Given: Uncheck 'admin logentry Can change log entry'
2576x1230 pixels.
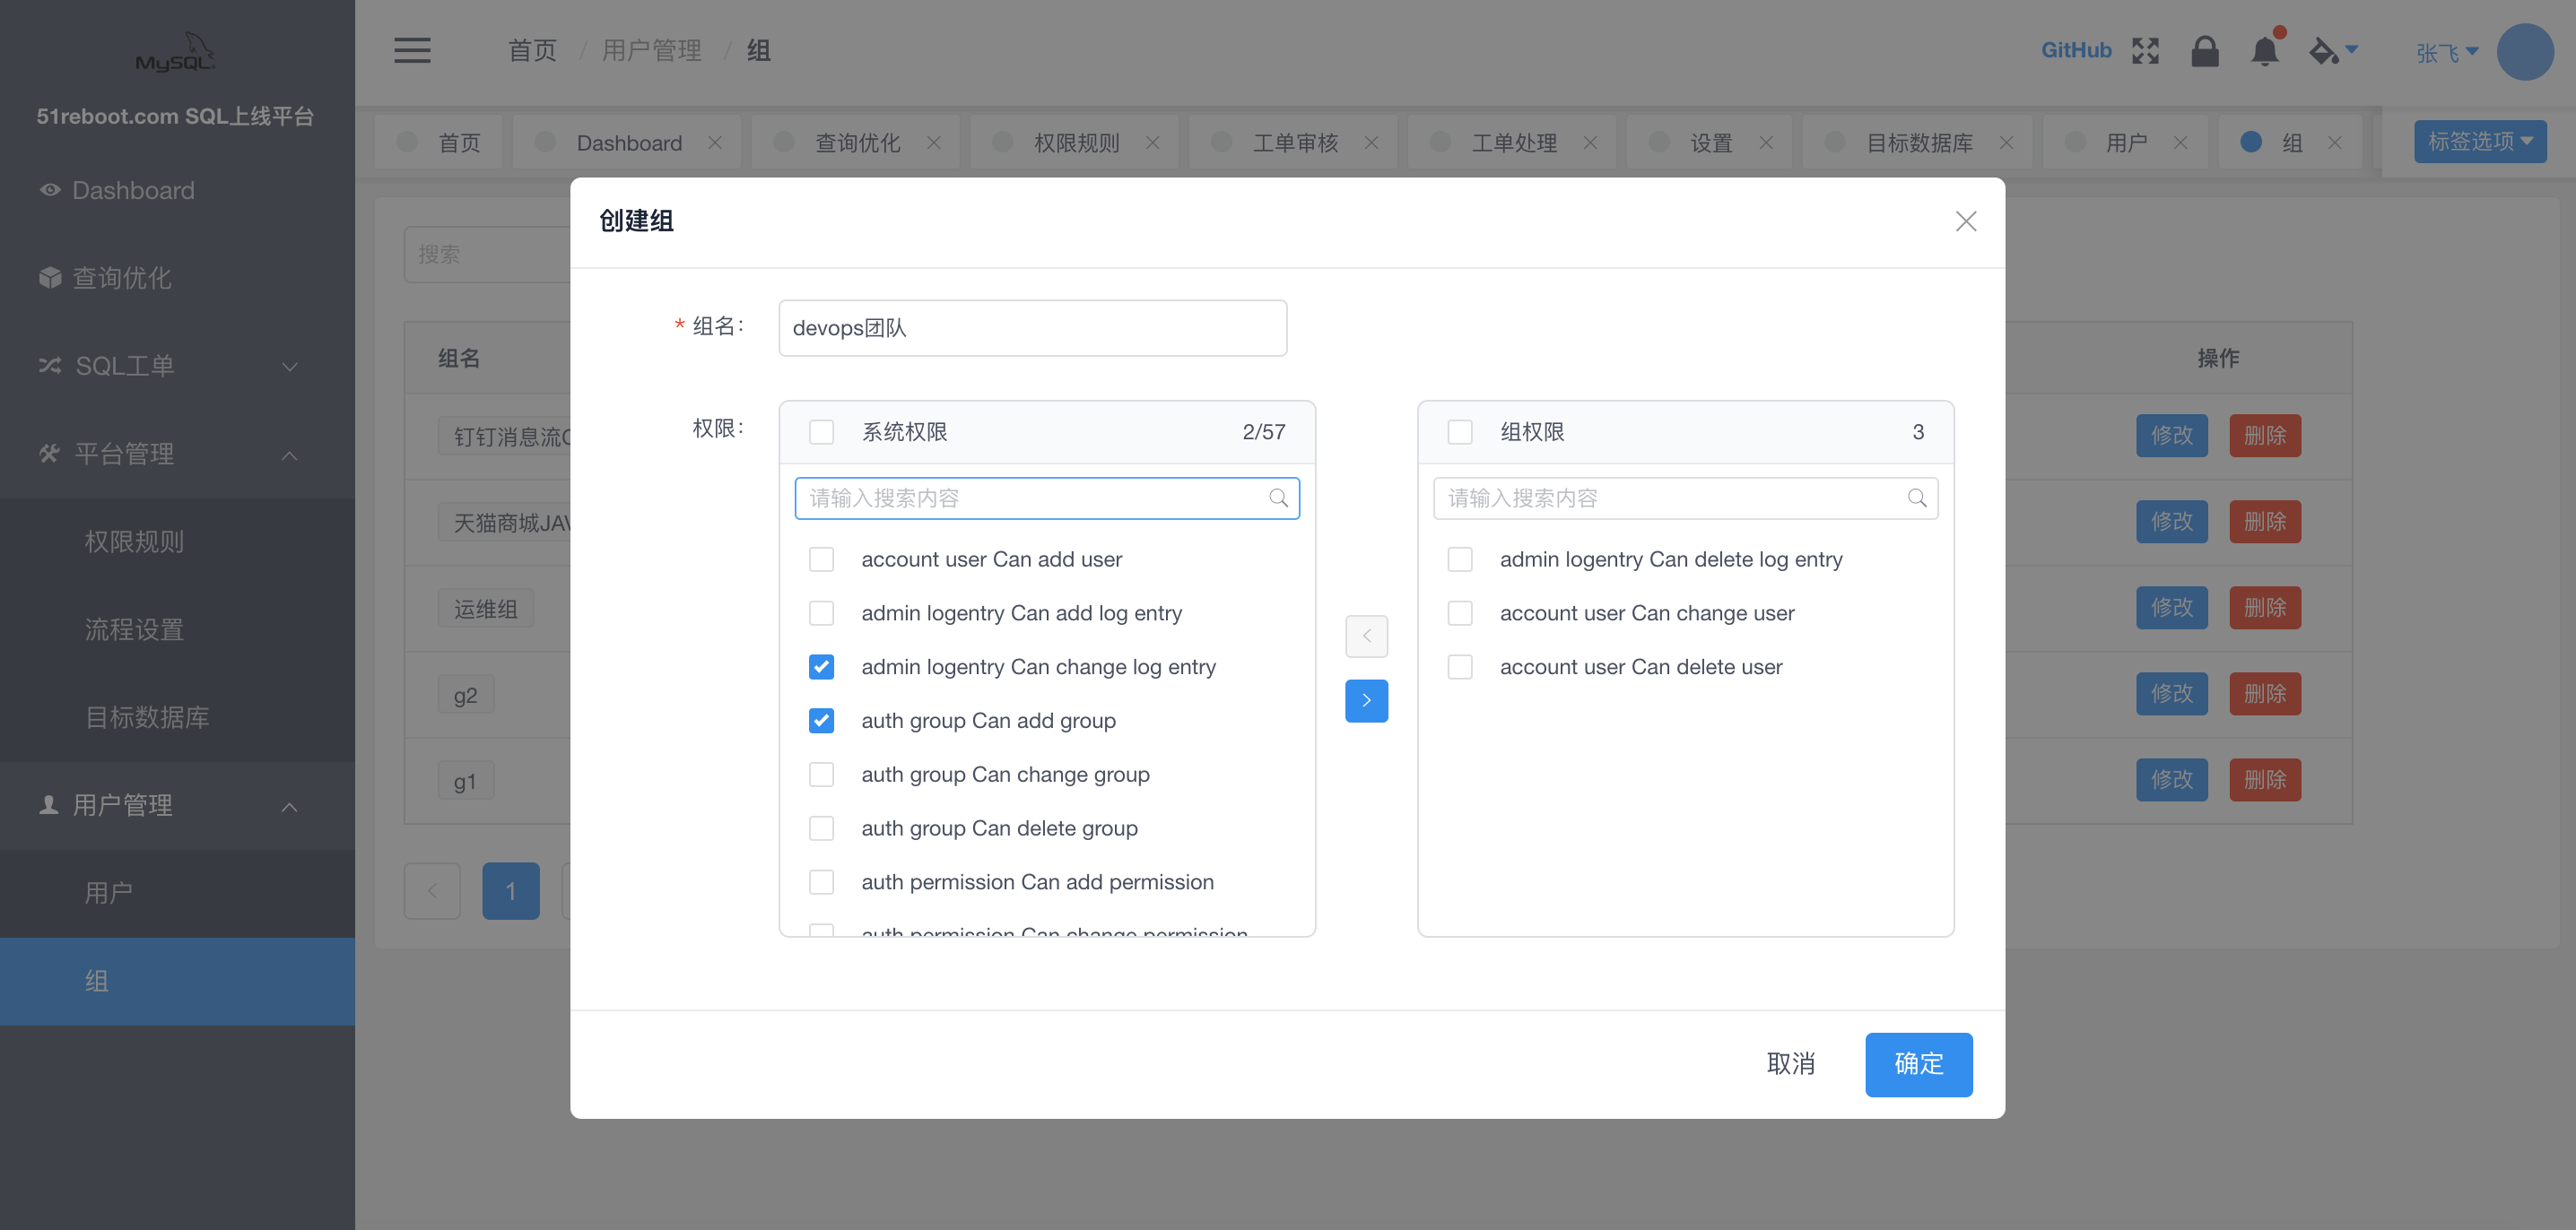Looking at the screenshot, I should coord(821,668).
